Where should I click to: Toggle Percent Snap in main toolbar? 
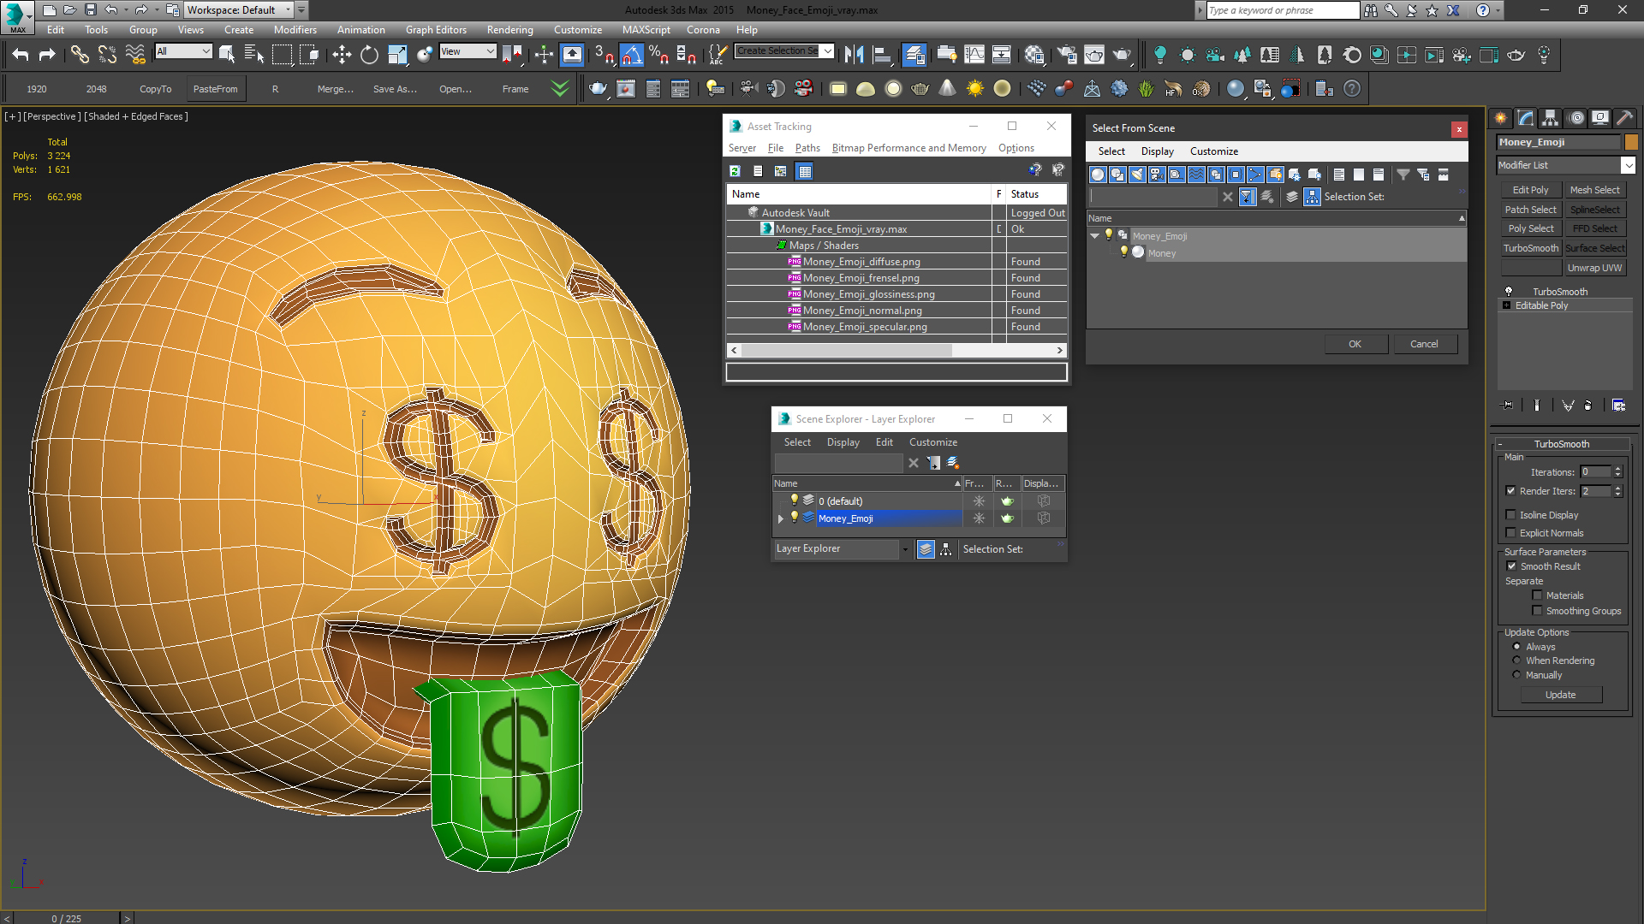(658, 55)
